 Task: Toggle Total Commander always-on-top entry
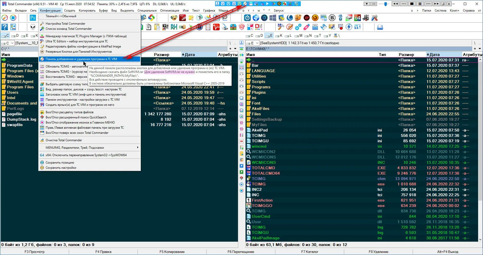[x=90, y=133]
